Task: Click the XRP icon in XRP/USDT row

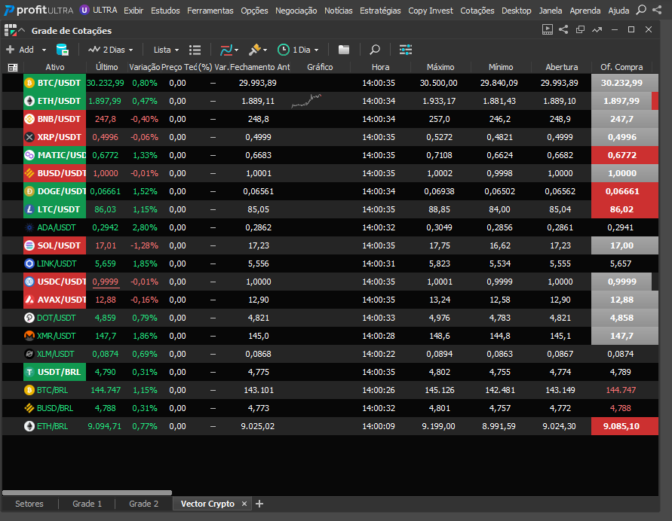Action: (x=29, y=137)
